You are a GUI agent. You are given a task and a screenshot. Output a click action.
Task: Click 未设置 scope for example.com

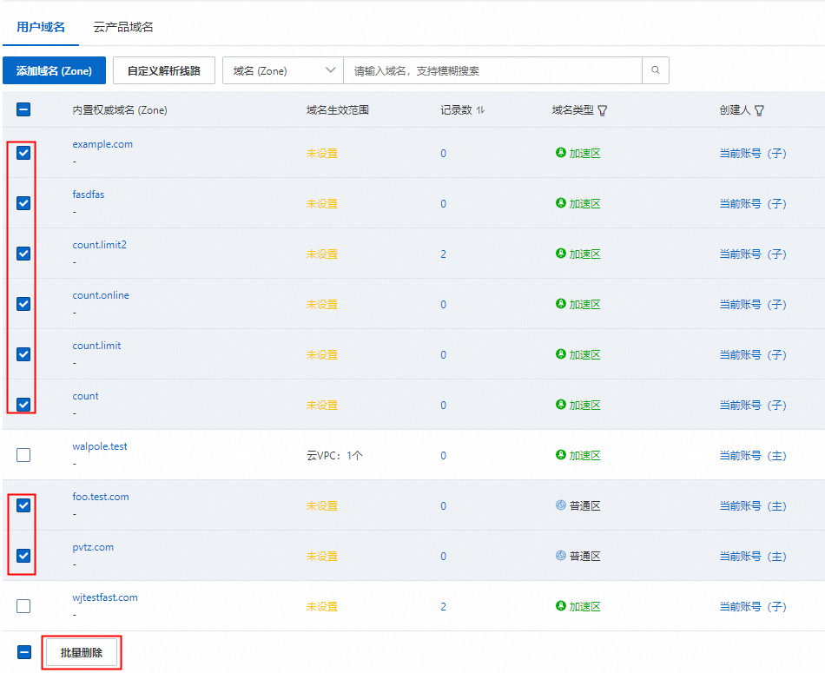tap(322, 154)
